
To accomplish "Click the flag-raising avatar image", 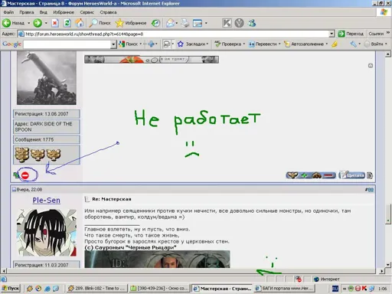I will coord(47,78).
